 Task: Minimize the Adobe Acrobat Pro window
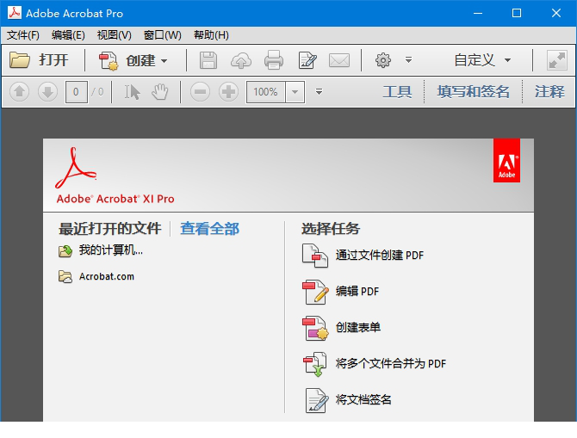478,13
